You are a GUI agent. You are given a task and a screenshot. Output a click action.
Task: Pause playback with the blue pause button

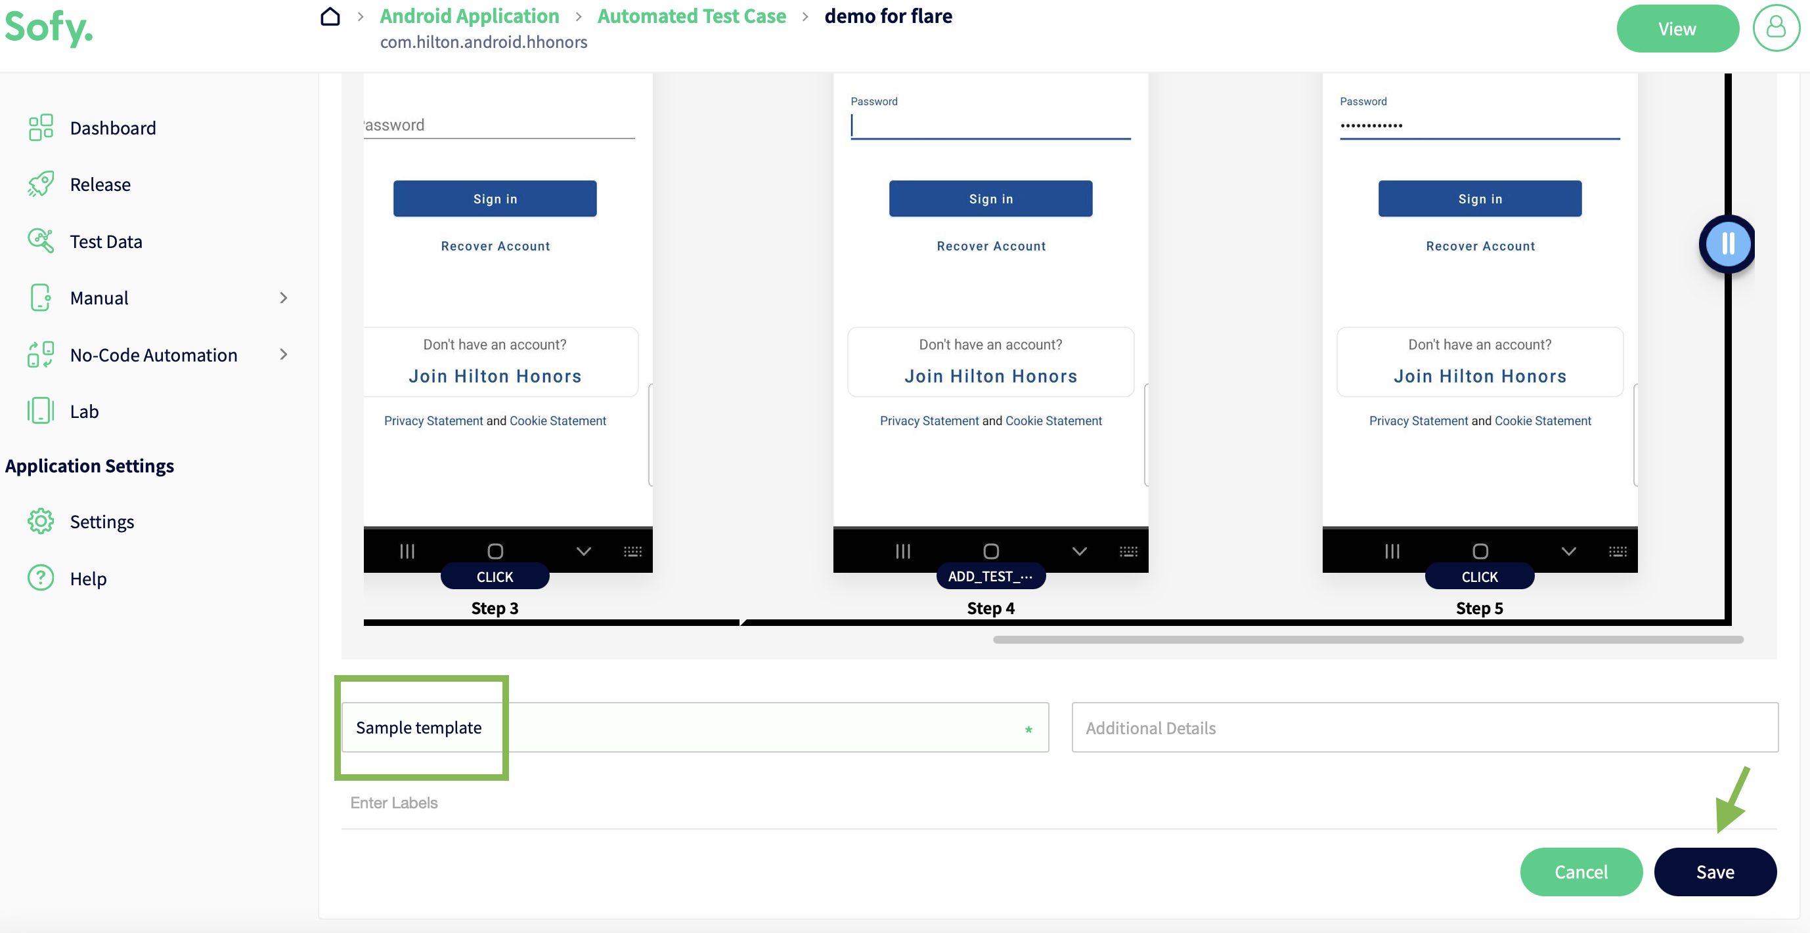click(1728, 243)
